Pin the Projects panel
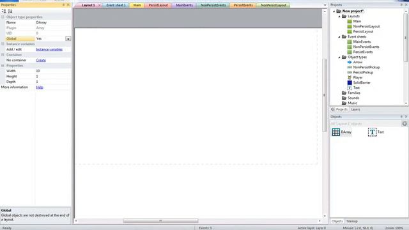Screen dimensions: 409x230 401,4
